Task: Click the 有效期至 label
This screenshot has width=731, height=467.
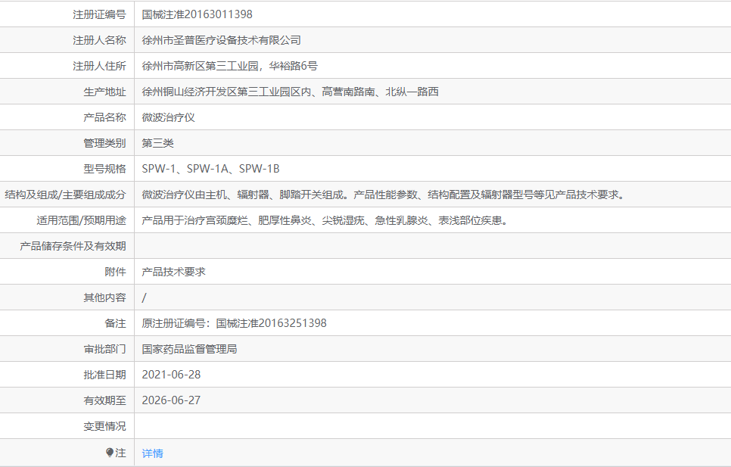Action: tap(104, 400)
